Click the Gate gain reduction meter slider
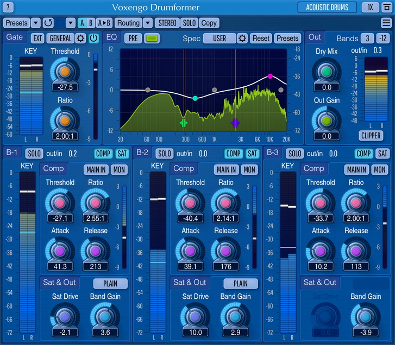Viewport: 395px width, 345px height. (x=96, y=97)
